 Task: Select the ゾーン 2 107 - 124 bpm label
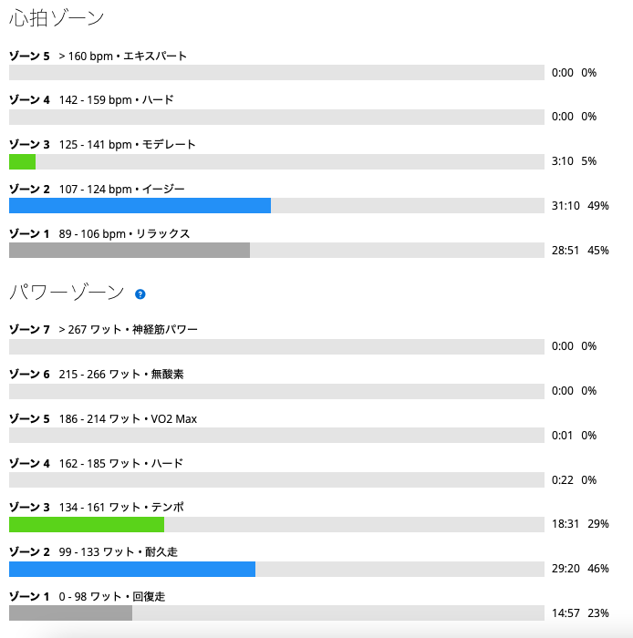click(97, 190)
